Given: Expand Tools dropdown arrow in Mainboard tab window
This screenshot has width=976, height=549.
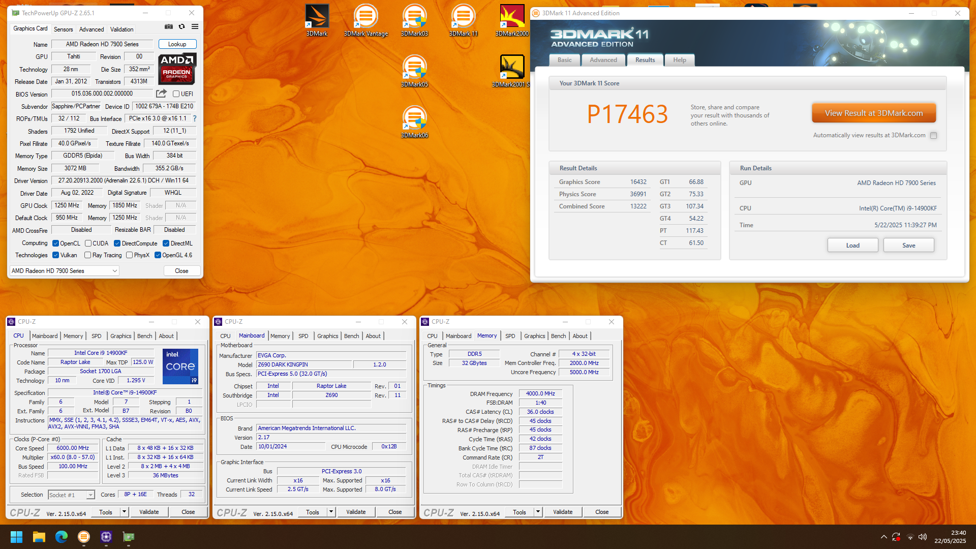Looking at the screenshot, I should [331, 512].
